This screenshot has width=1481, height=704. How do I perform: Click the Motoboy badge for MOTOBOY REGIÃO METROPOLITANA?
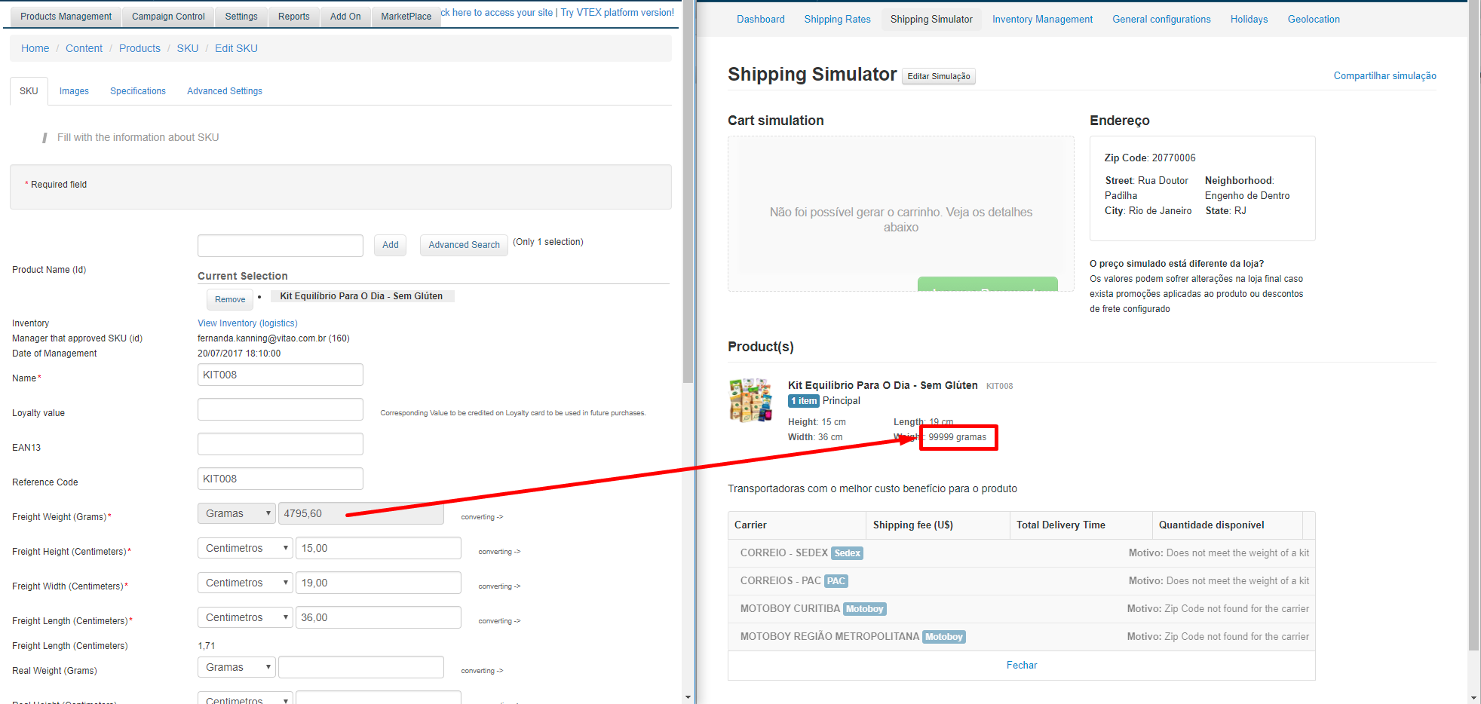click(x=943, y=637)
